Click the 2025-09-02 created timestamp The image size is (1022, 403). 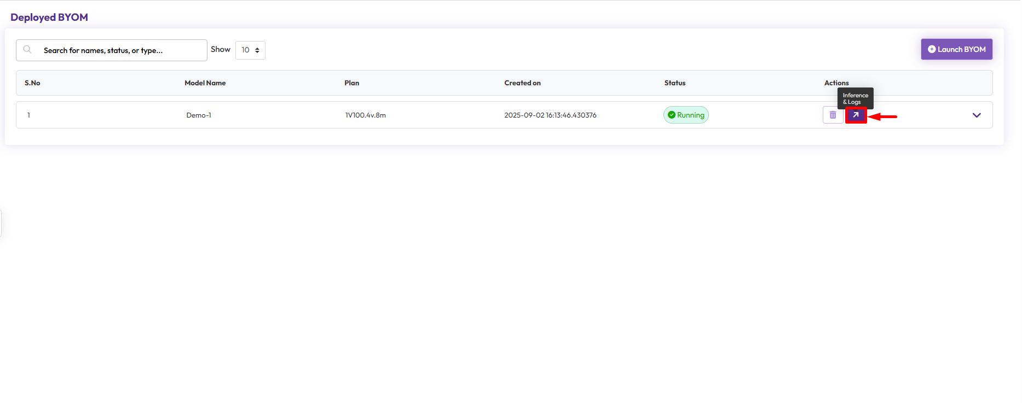click(550, 115)
